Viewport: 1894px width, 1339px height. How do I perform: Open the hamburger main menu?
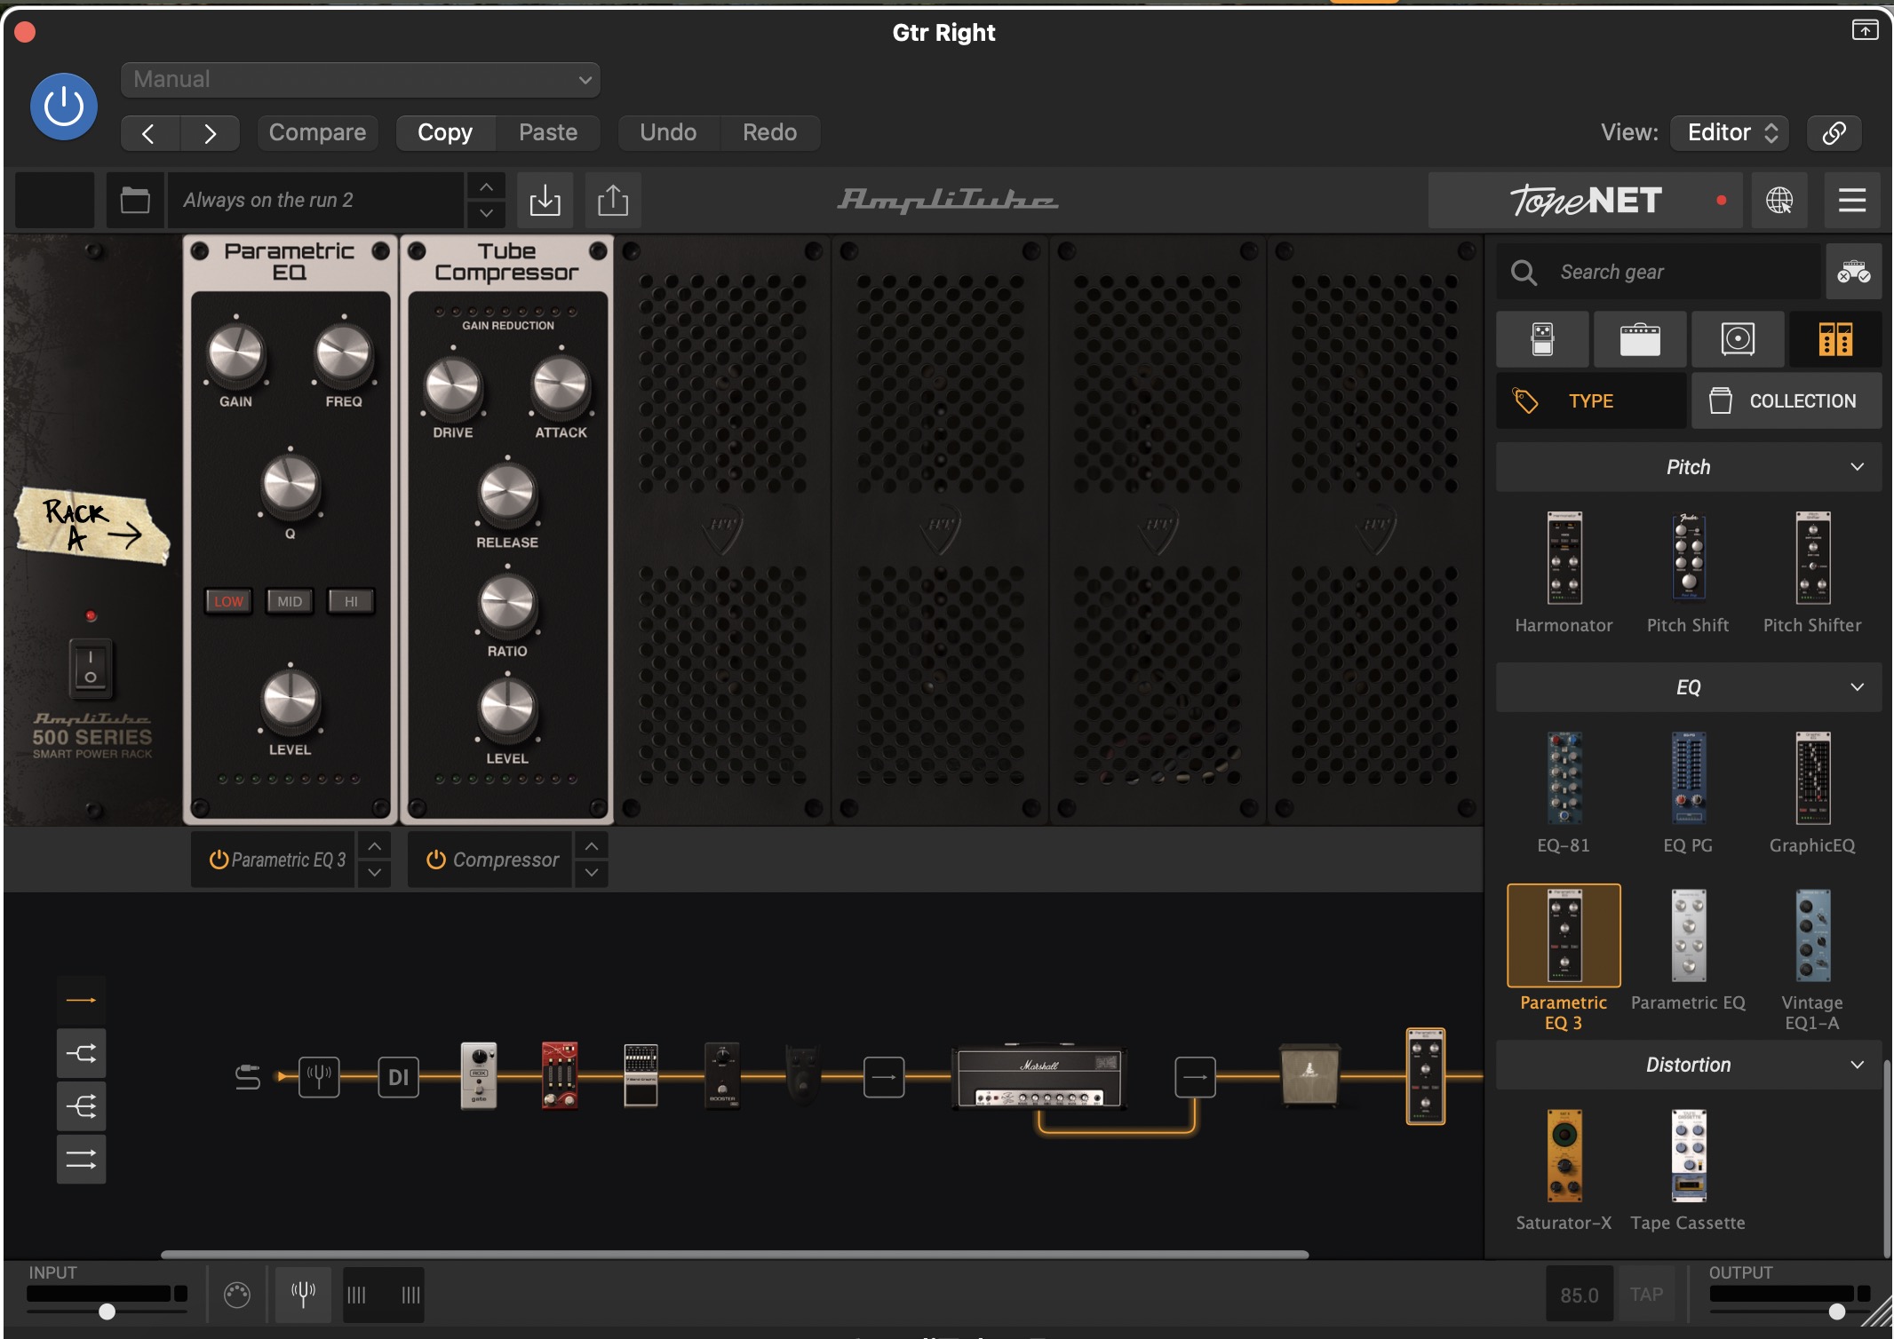(1851, 200)
